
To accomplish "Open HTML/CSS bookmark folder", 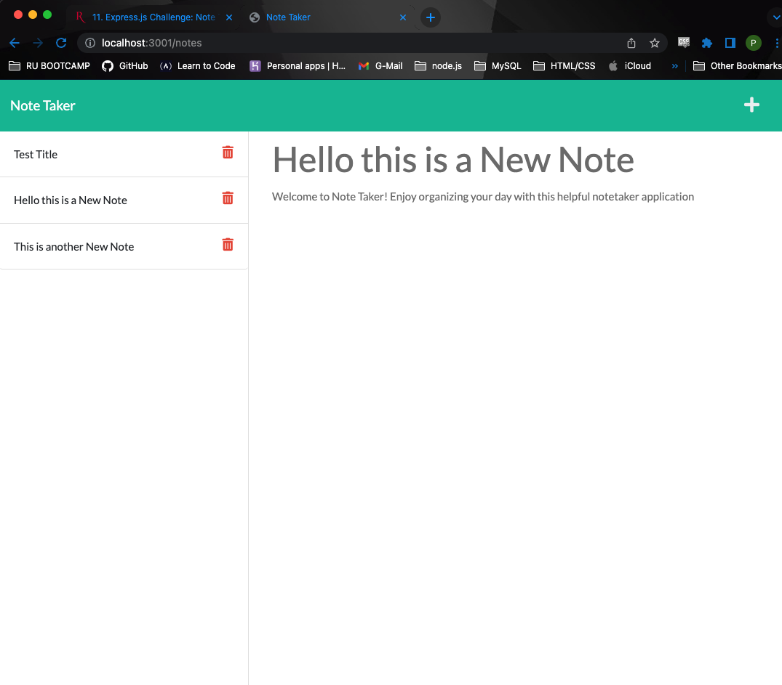I will pos(564,66).
